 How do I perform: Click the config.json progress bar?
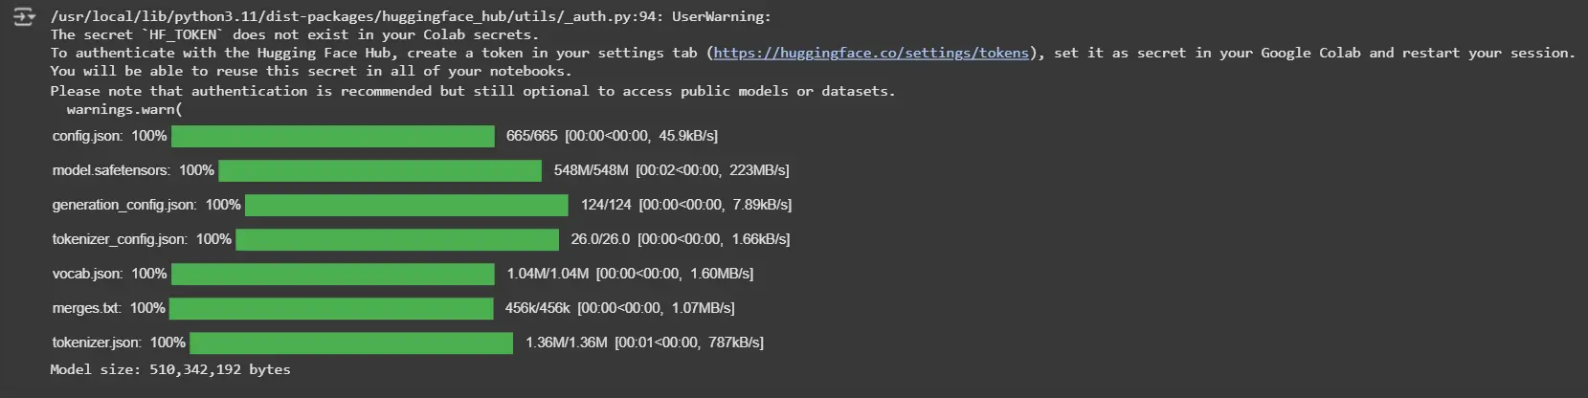(x=333, y=137)
